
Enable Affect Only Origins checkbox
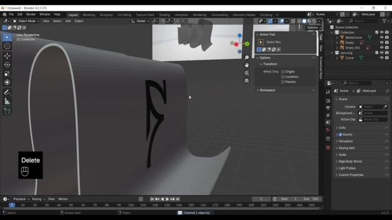pos(283,71)
